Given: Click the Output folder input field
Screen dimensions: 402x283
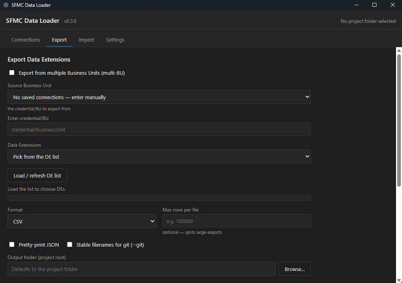Looking at the screenshot, I should coord(142,269).
